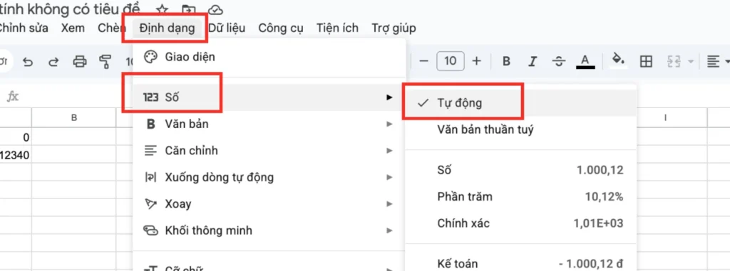Click the merge cells icon
730x271 pixels.
674,61
